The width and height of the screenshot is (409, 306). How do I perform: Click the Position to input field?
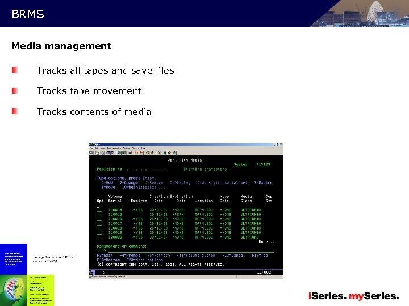160,169
